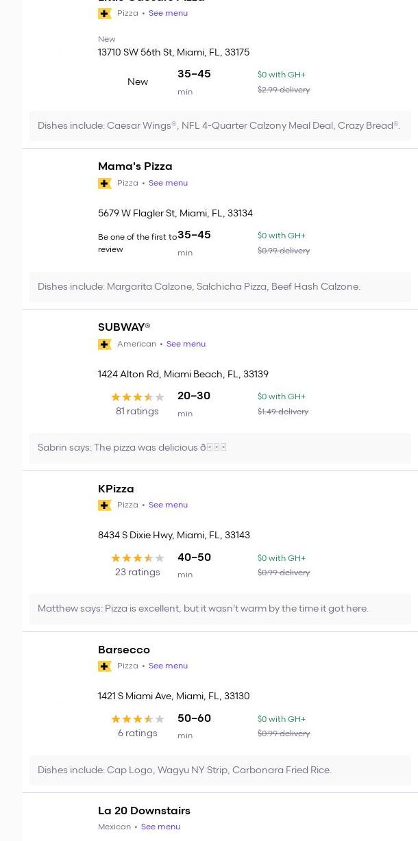Open See menu for SUBWAY
The width and height of the screenshot is (418, 841).
click(186, 344)
